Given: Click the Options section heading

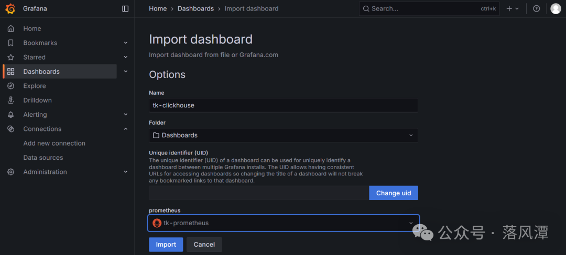Looking at the screenshot, I should pos(167,75).
